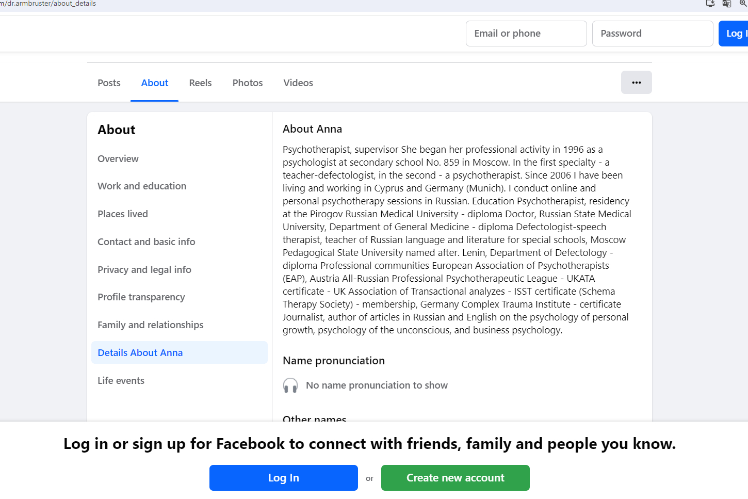Select the Videos tab

click(298, 83)
